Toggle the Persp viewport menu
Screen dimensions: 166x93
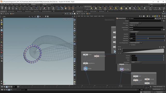65,19
